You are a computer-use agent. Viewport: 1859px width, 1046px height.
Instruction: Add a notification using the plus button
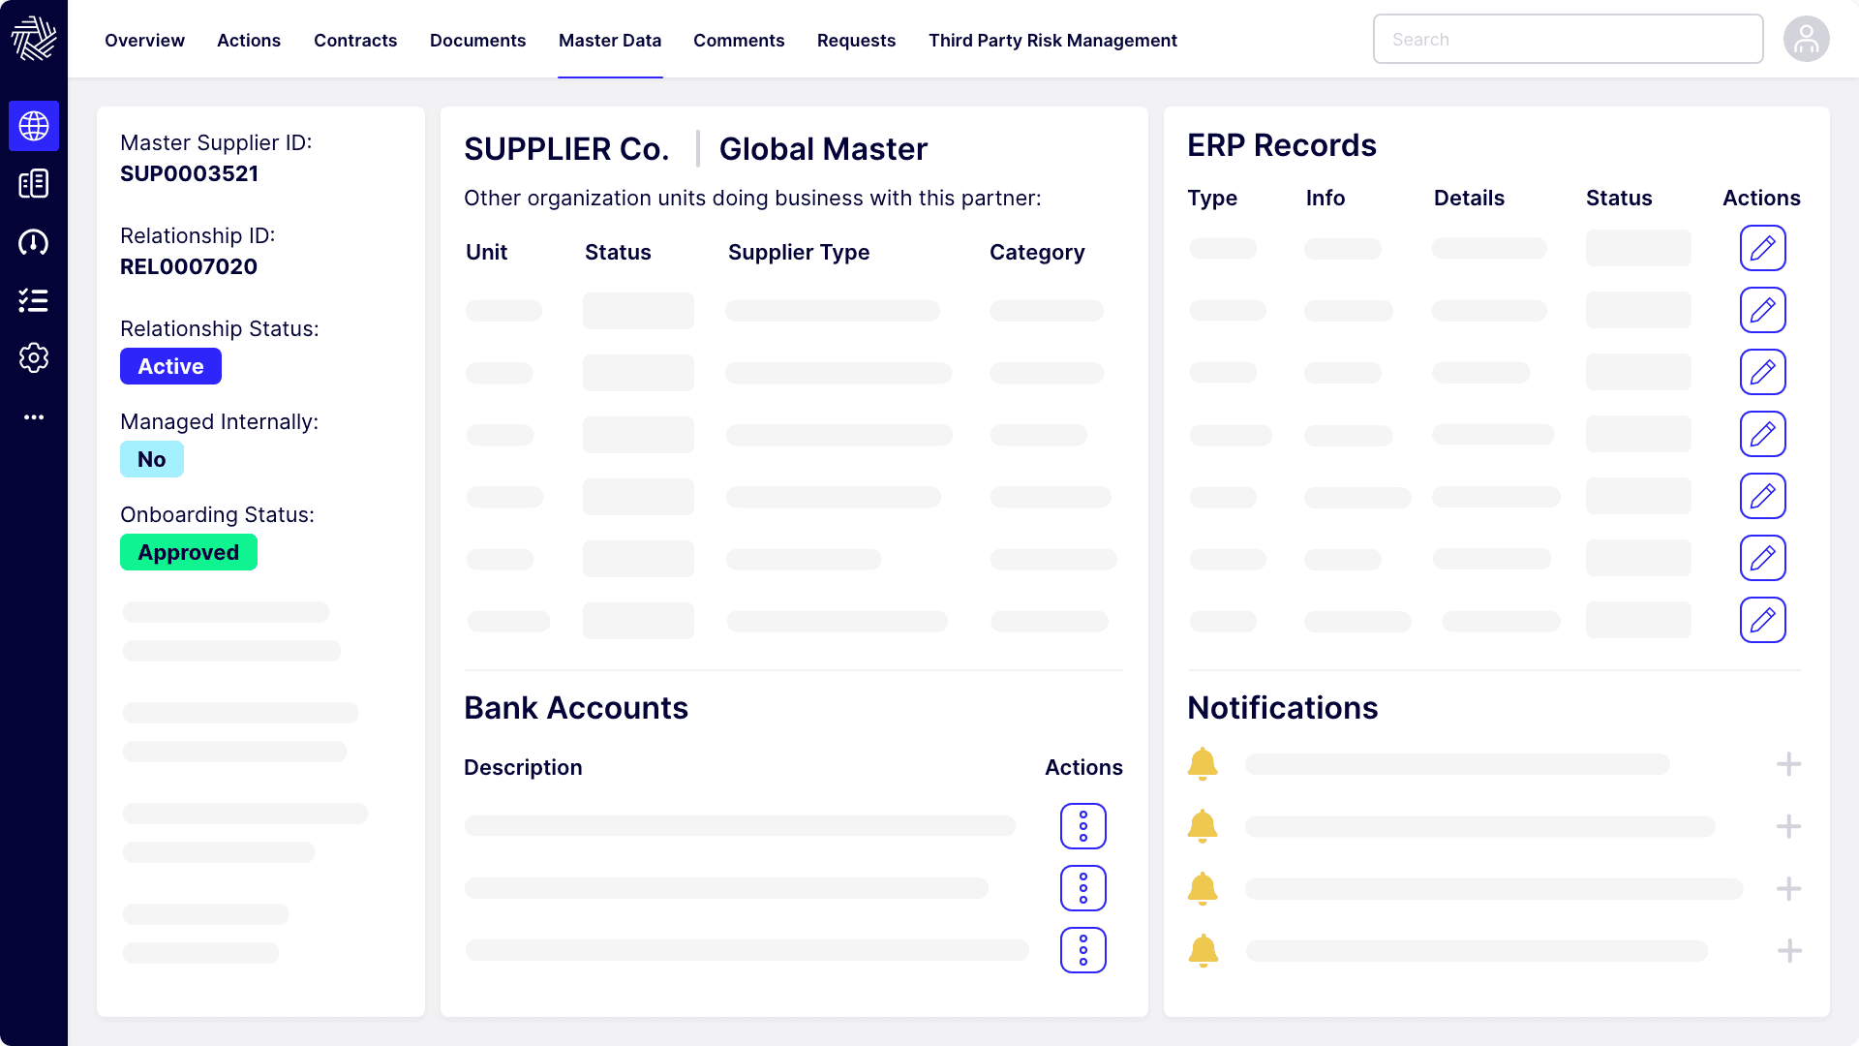[x=1788, y=763]
